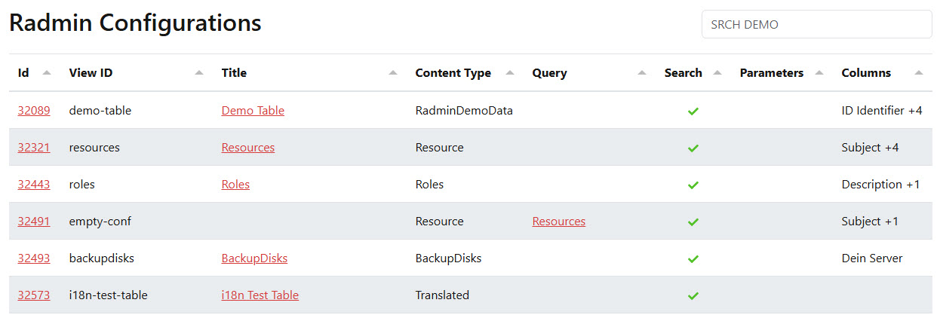Screen dimensions: 940x318
Task: Click the Search column sort arrow
Action: click(717, 73)
